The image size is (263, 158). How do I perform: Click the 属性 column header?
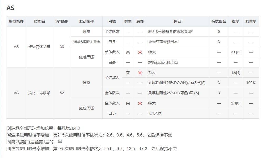pyautogui.click(x=140, y=21)
